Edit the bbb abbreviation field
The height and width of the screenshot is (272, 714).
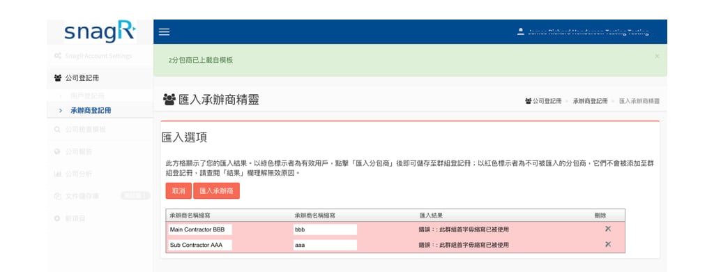325,229
